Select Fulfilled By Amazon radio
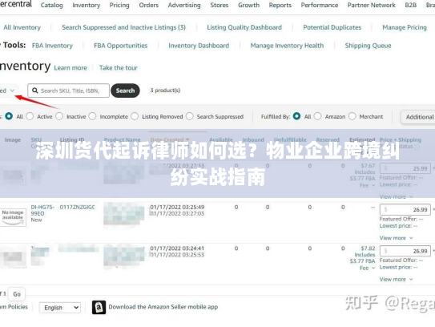This screenshot has height=327, width=435. (318, 116)
